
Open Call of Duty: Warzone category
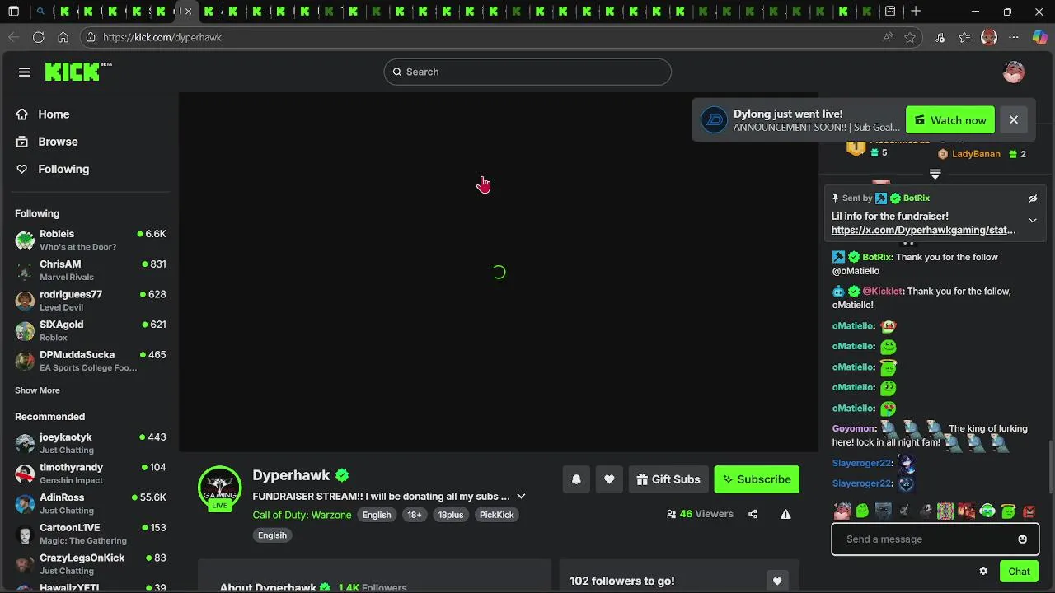tap(302, 515)
